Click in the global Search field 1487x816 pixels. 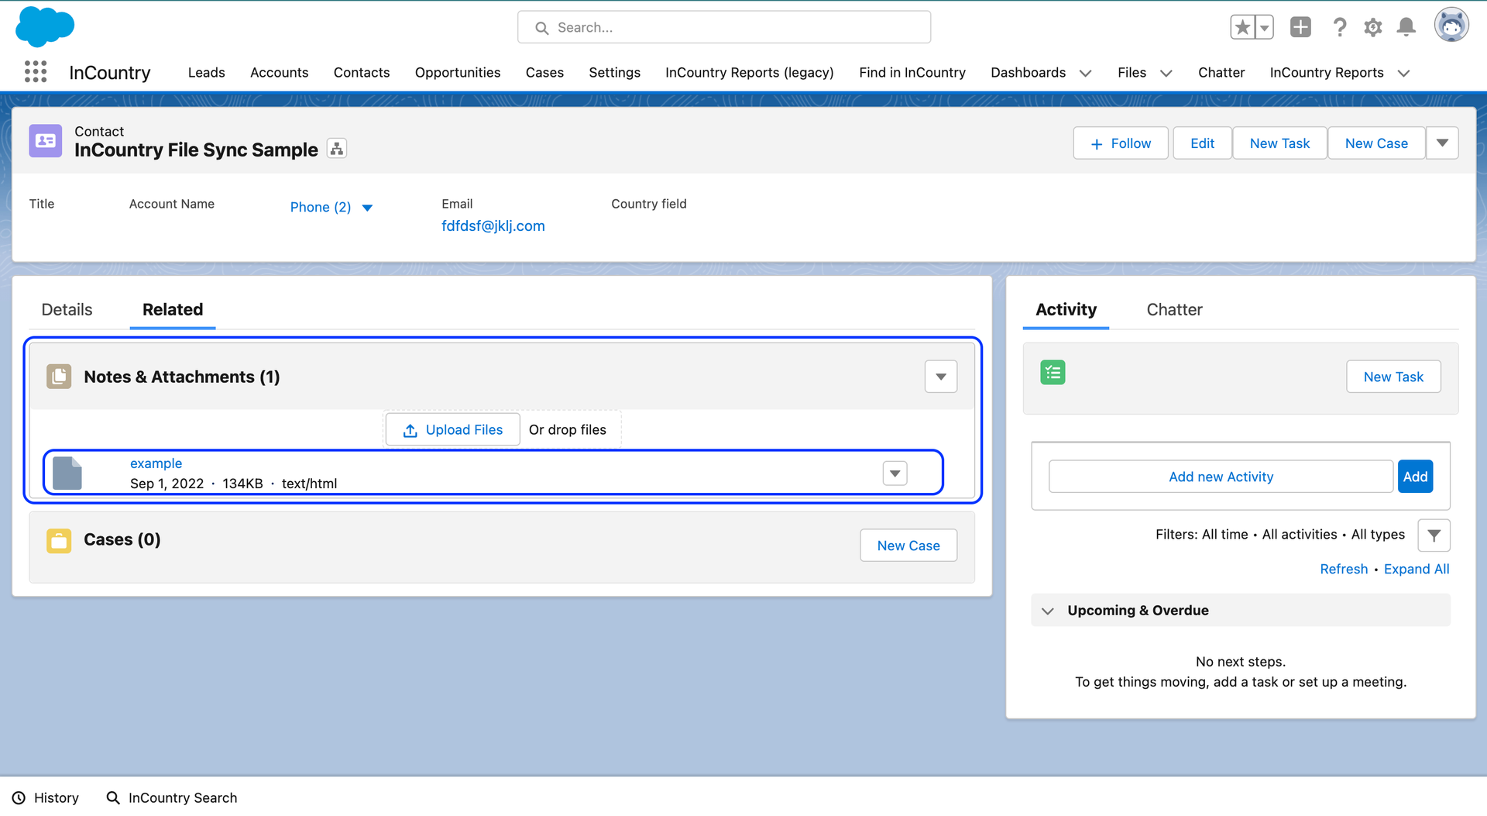[x=724, y=27]
